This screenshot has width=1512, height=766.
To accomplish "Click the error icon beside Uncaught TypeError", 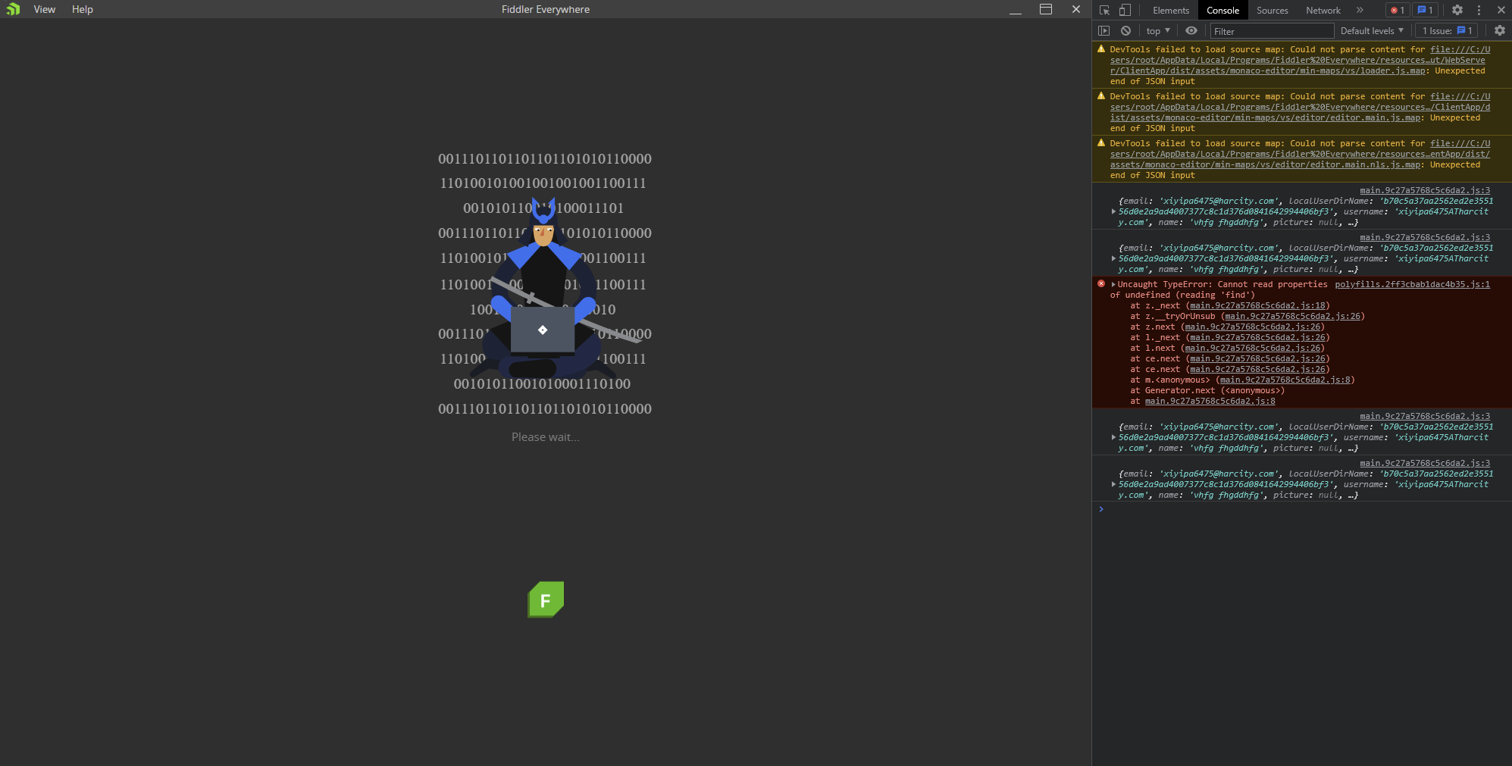I will [1101, 284].
